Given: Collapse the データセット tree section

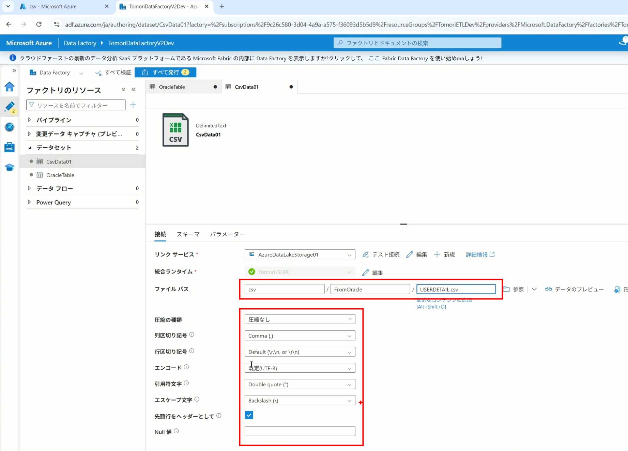Looking at the screenshot, I should (x=30, y=147).
